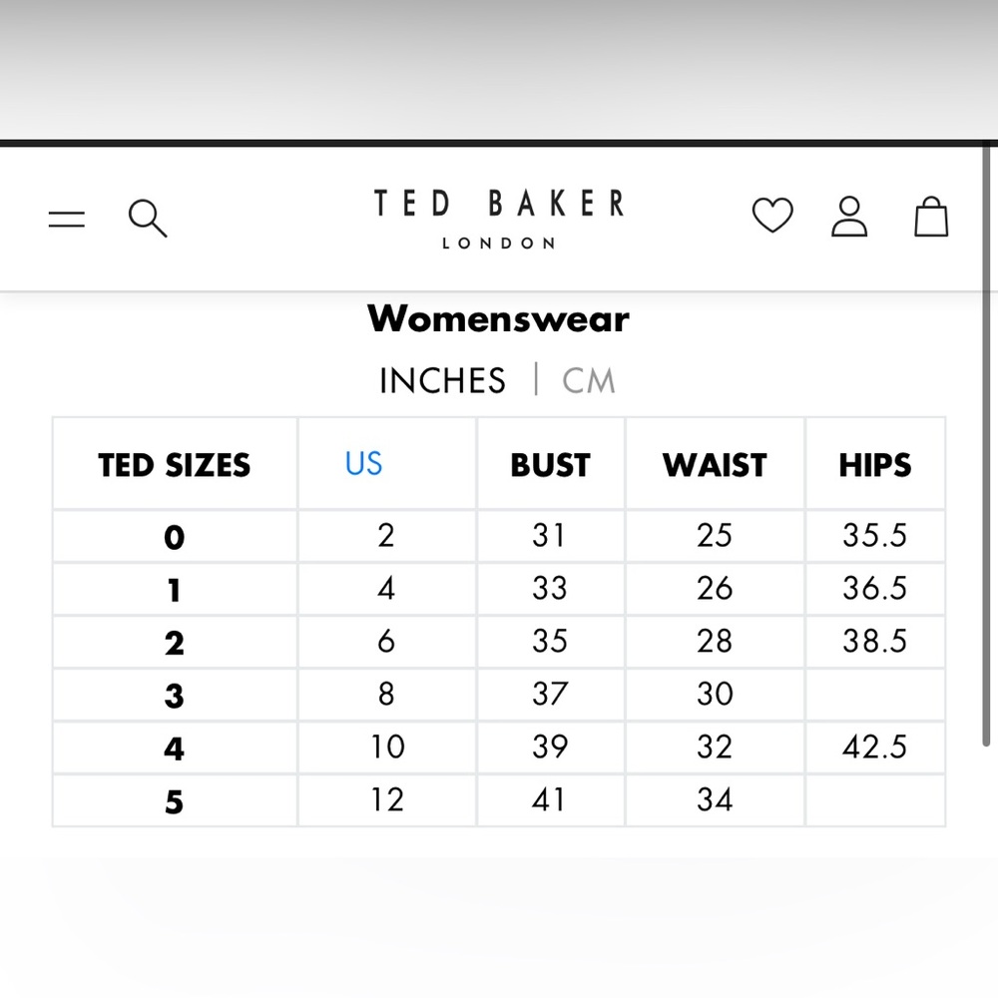Click the page vertical scrollbar
998x998 pixels.
tap(986, 445)
